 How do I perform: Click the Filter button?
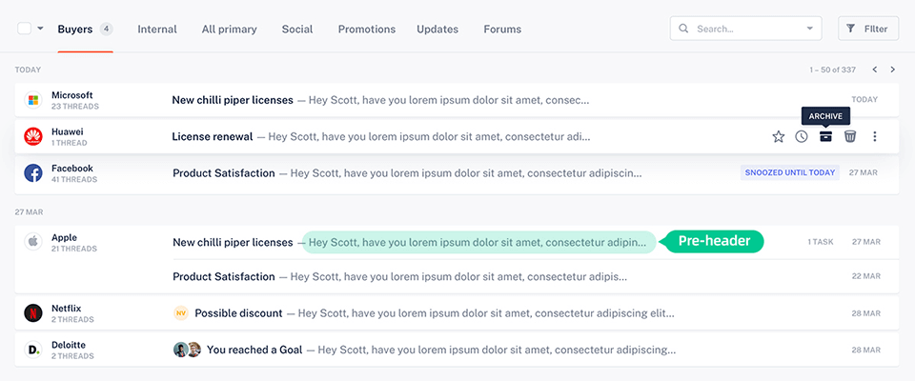(867, 29)
